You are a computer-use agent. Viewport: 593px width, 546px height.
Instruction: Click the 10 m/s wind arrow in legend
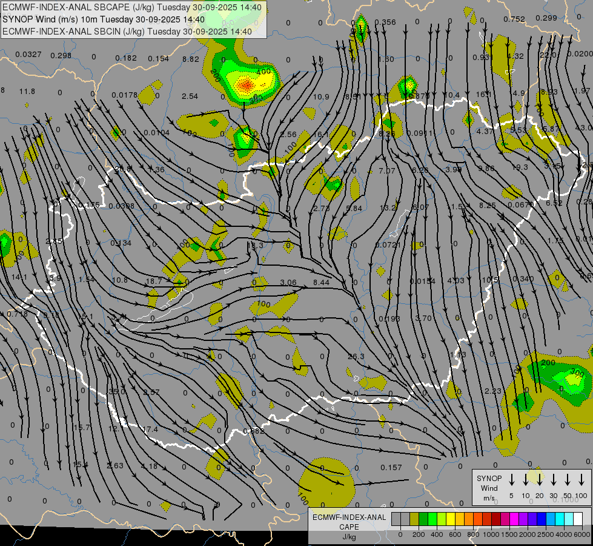coord(526,480)
